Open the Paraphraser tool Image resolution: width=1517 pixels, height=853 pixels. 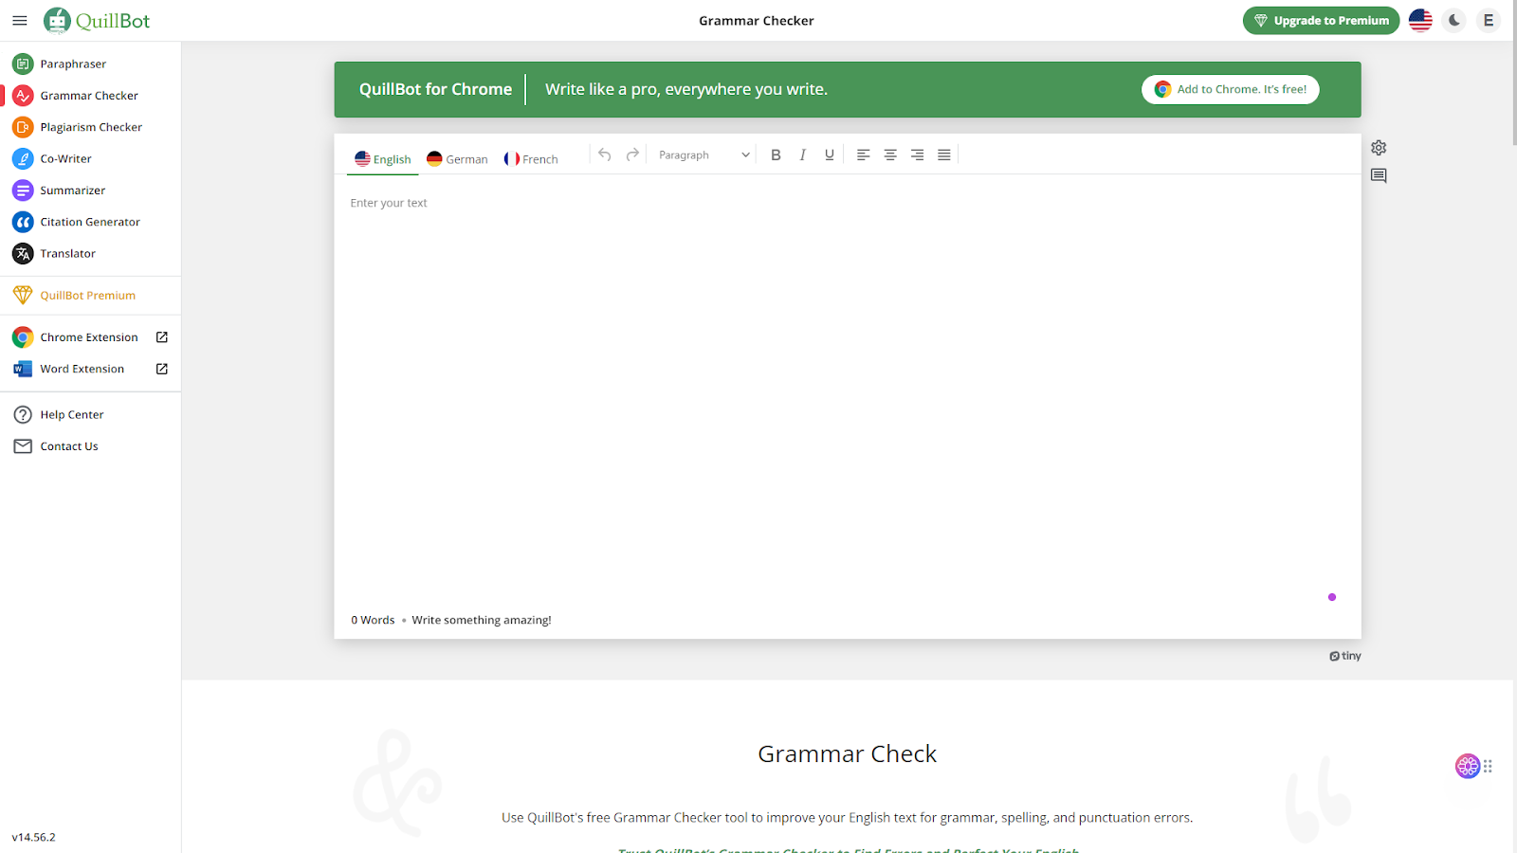[90, 64]
